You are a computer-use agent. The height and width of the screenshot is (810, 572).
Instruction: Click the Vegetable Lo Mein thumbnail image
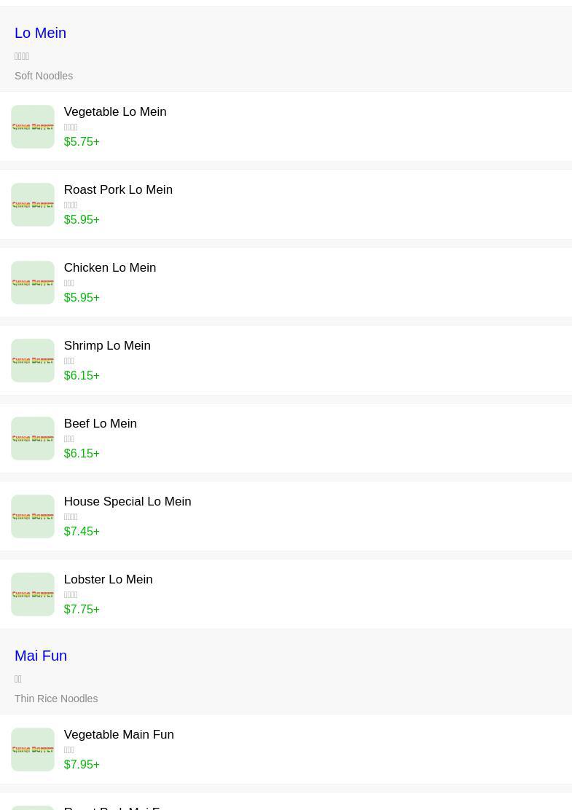(33, 127)
